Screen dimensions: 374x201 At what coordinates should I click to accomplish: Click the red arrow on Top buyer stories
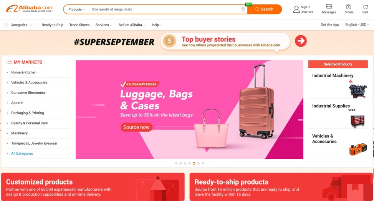pos(301,41)
